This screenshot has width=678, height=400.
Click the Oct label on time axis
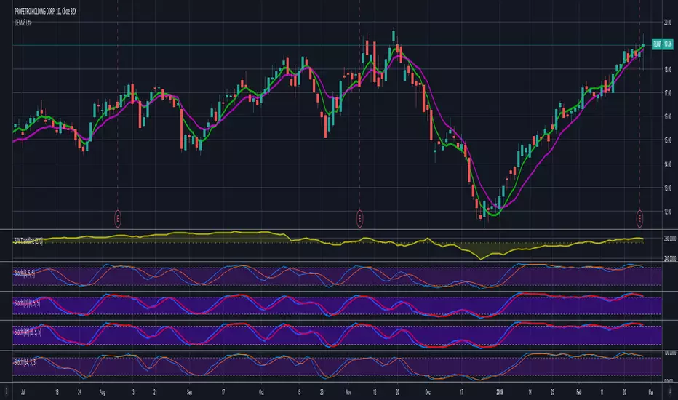pyautogui.click(x=261, y=392)
